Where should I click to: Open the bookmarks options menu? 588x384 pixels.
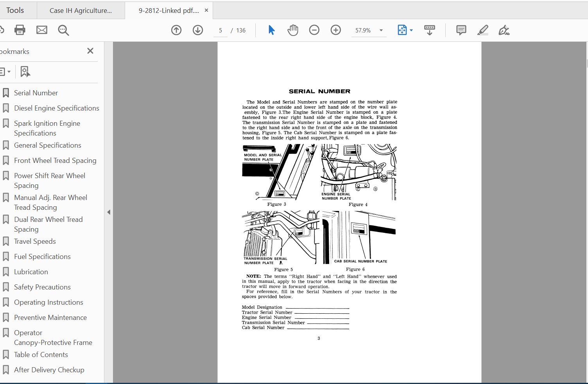click(5, 71)
